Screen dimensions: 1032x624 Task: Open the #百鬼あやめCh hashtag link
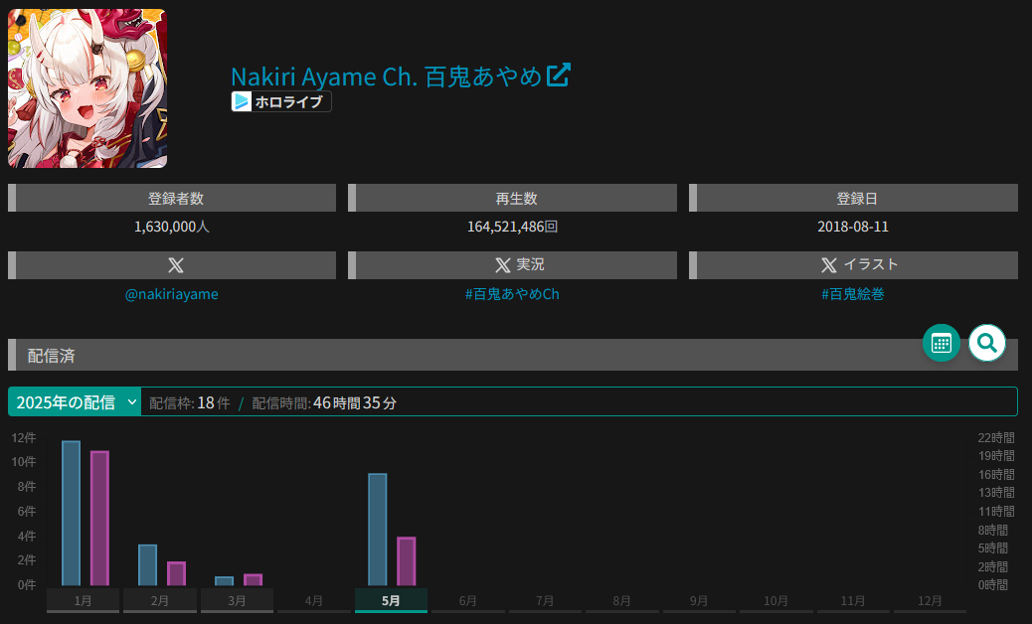(x=512, y=294)
